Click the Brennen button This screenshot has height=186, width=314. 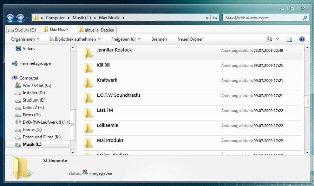pyautogui.click(x=159, y=39)
